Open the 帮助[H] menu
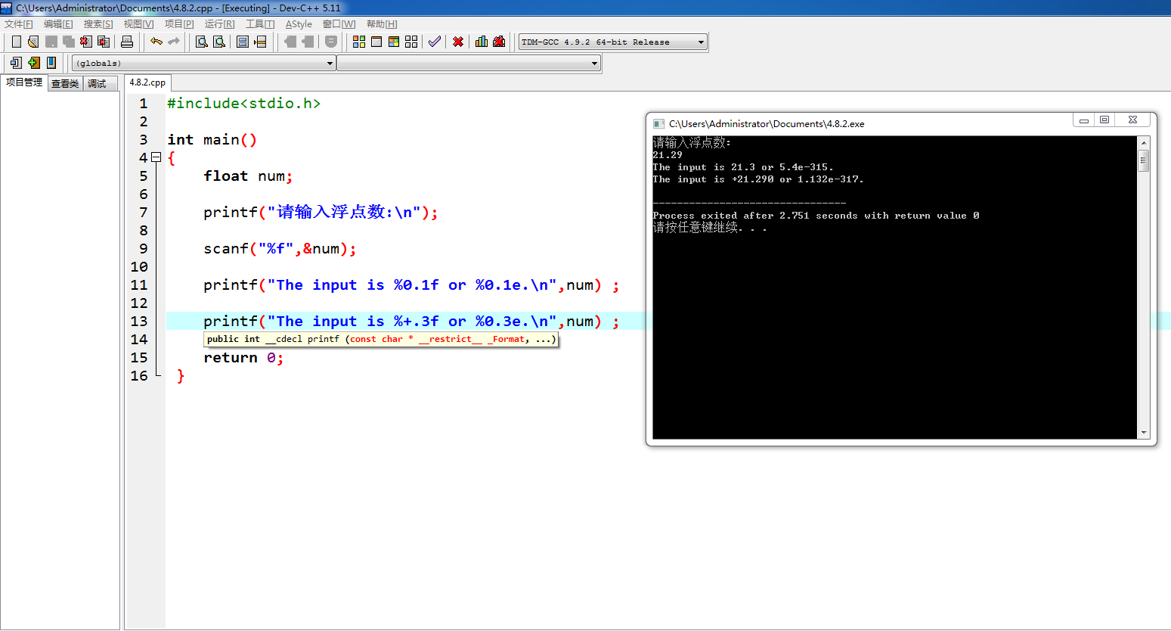This screenshot has height=631, width=1171. (382, 24)
